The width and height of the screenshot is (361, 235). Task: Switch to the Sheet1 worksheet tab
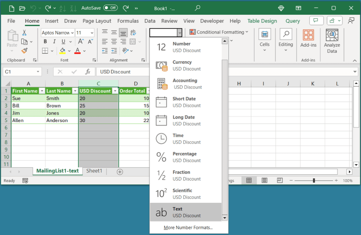tap(94, 171)
